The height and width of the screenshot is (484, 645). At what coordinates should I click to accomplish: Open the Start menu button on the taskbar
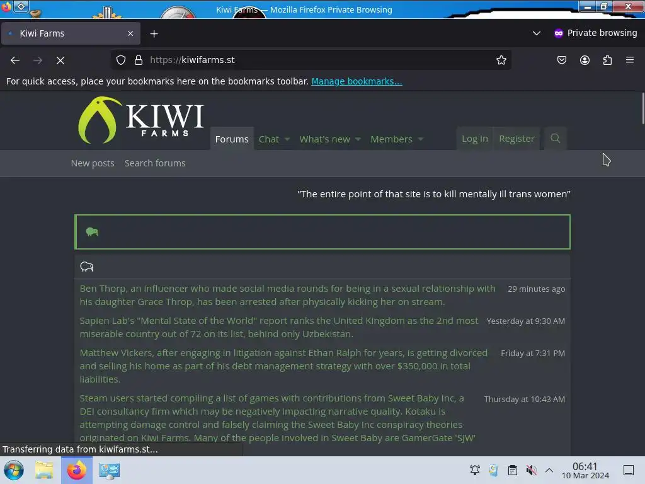[13, 470]
